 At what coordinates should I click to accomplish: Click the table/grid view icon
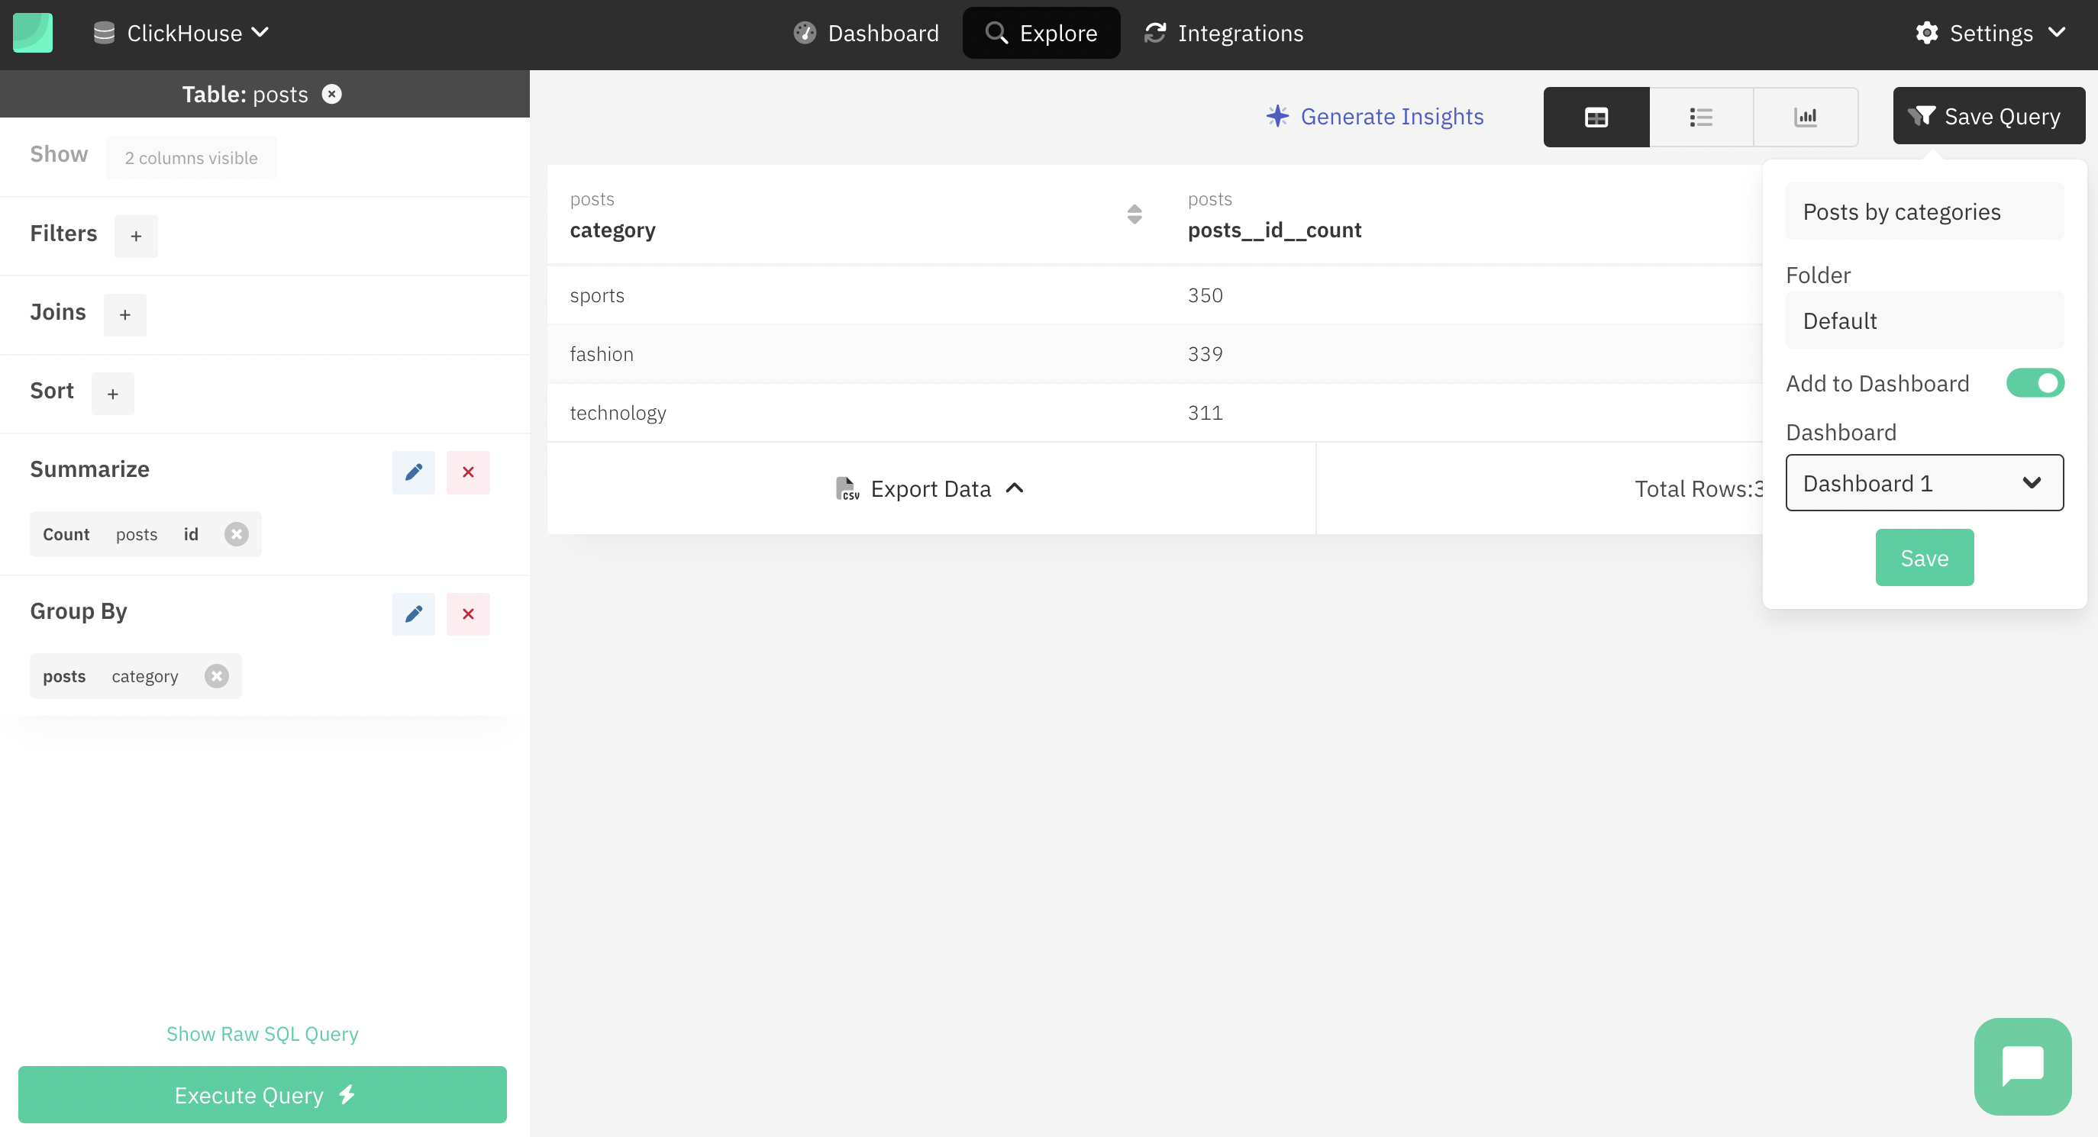click(x=1596, y=116)
